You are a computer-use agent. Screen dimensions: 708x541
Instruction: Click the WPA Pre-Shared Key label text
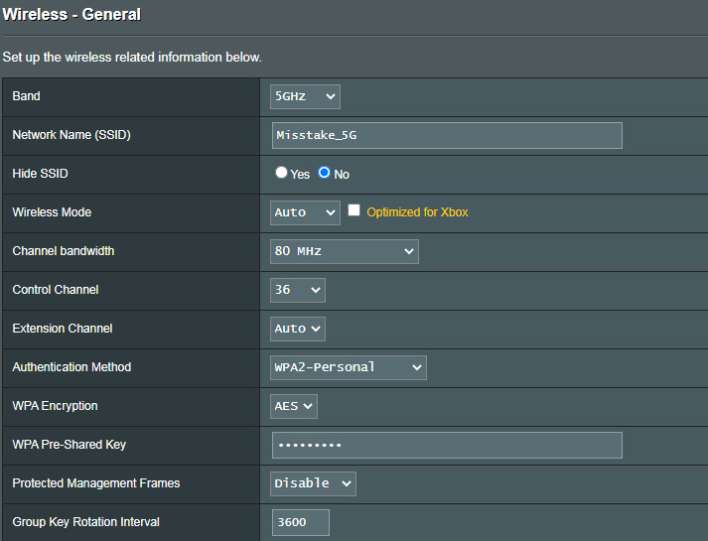(69, 445)
